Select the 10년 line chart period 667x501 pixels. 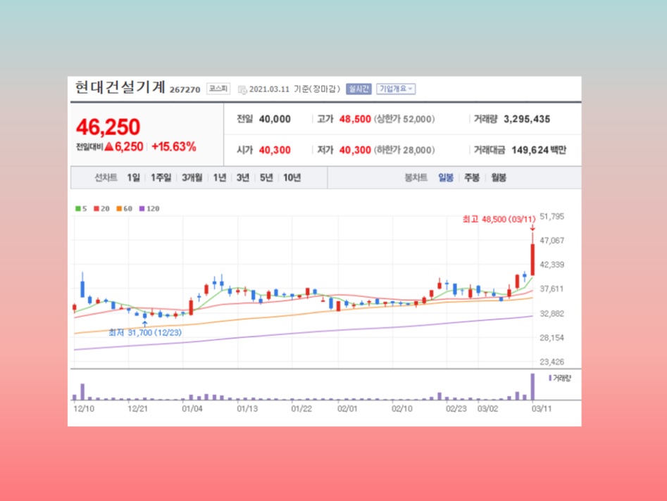(x=292, y=177)
